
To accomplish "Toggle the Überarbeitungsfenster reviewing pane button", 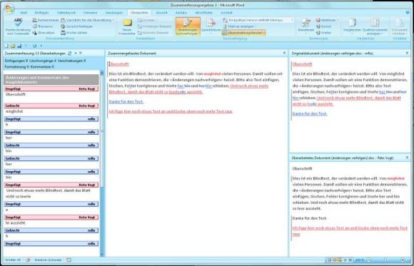I will click(x=243, y=33).
